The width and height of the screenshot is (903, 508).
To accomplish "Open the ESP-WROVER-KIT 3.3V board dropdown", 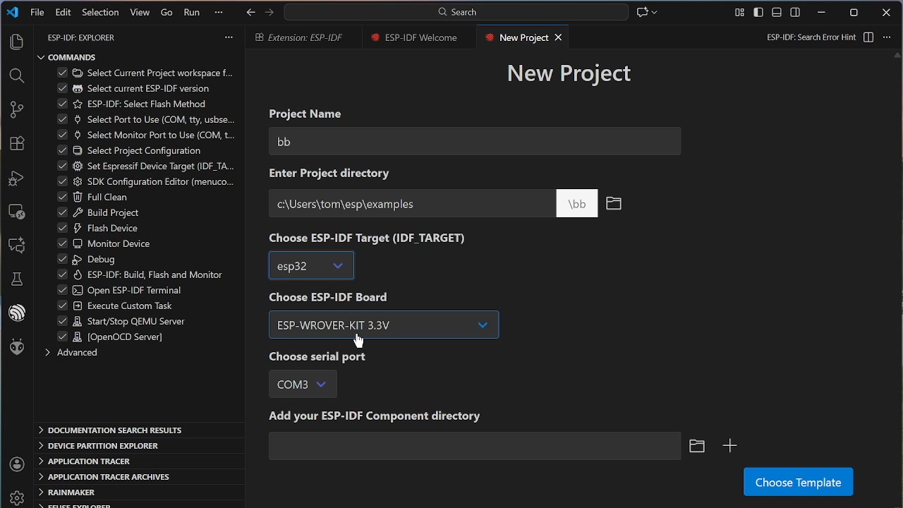I will click(x=384, y=325).
